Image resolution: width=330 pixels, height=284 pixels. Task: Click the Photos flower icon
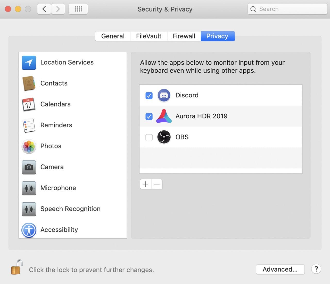29,146
